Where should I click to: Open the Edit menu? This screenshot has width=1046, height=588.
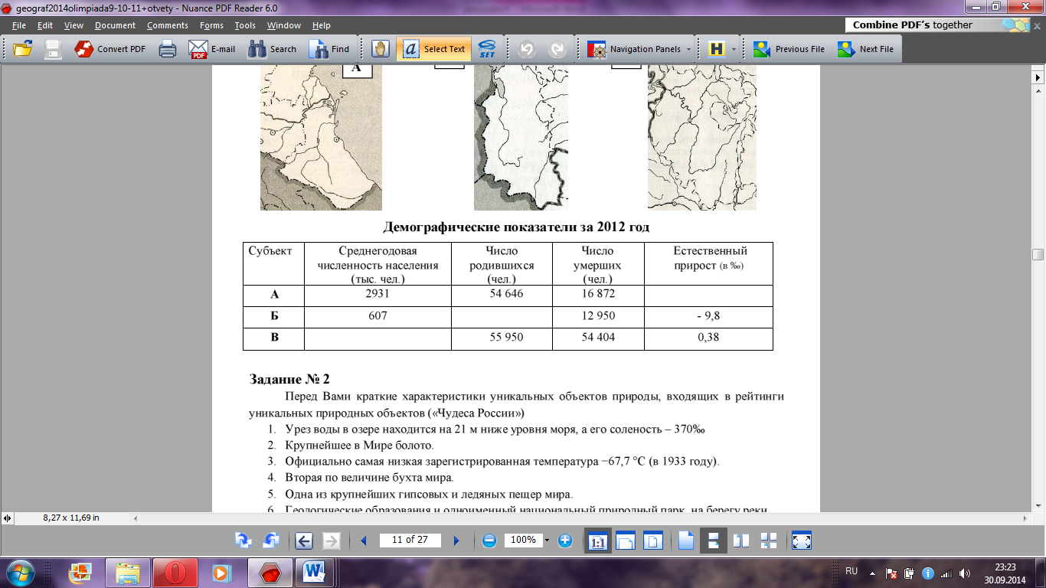click(45, 25)
